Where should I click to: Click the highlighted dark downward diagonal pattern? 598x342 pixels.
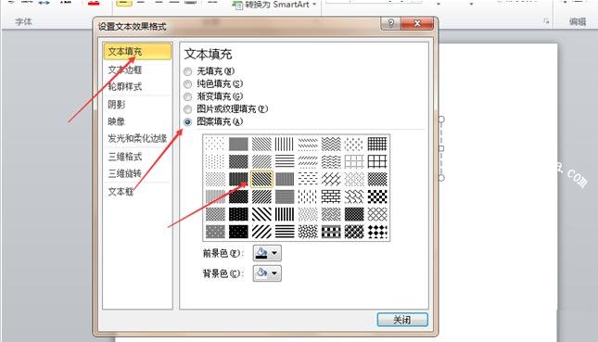pos(261,179)
